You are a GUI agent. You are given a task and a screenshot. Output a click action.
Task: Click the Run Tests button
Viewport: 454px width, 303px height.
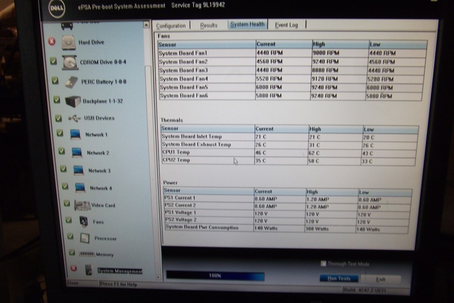[339, 279]
